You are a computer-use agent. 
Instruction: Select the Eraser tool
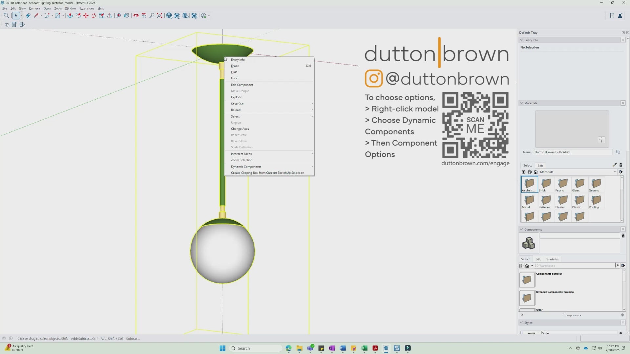[28, 15]
